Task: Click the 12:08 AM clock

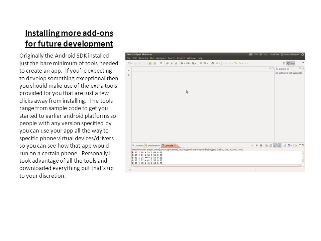Action: (x=274, y=55)
